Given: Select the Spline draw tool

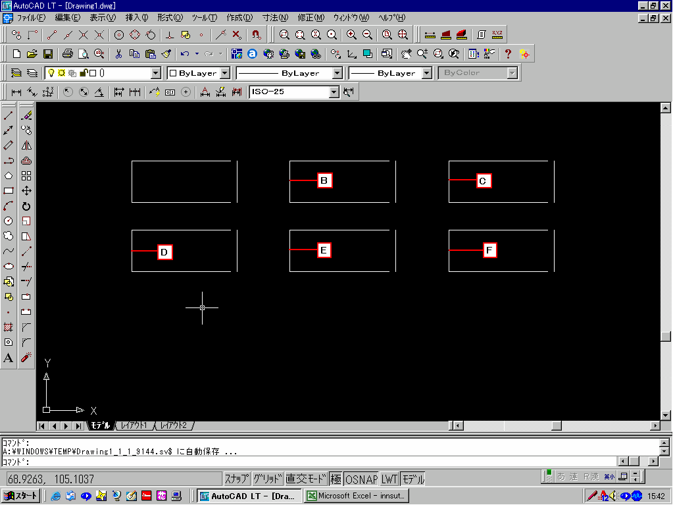Looking at the screenshot, I should [x=8, y=252].
